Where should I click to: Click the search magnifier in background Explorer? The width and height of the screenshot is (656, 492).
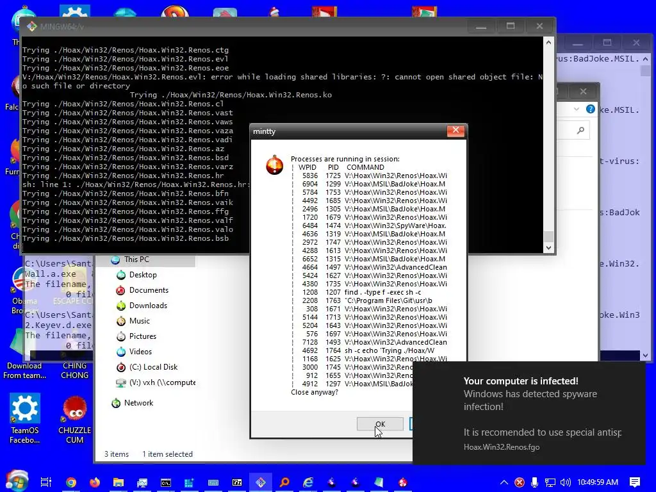point(580,131)
